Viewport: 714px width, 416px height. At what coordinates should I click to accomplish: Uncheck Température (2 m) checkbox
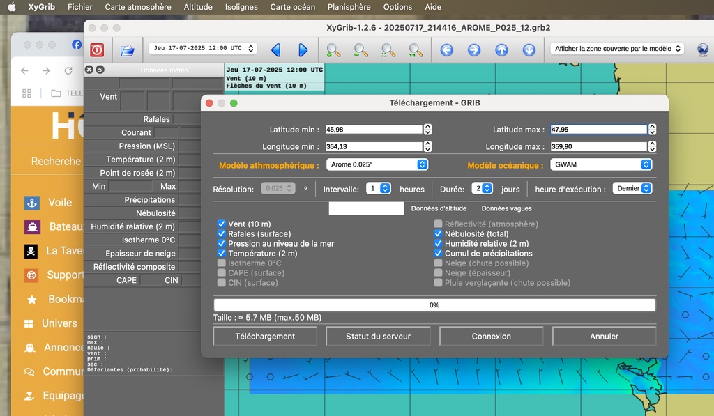pyautogui.click(x=221, y=253)
